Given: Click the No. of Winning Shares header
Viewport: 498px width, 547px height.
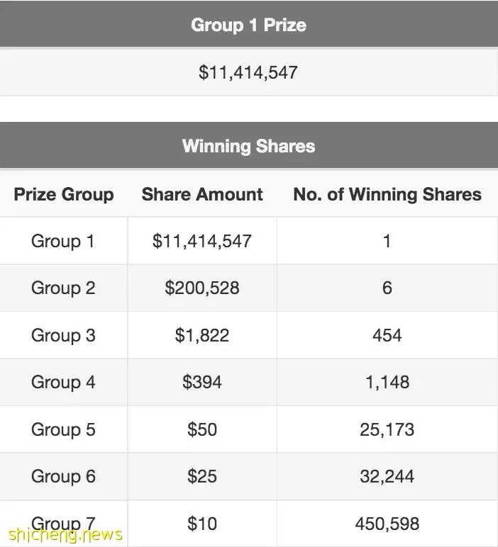Looking at the screenshot, I should pos(387,194).
